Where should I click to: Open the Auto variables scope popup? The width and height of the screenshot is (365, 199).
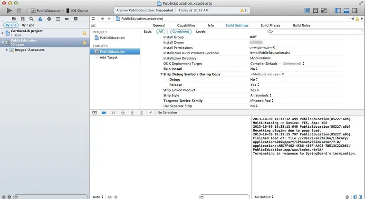98,197
